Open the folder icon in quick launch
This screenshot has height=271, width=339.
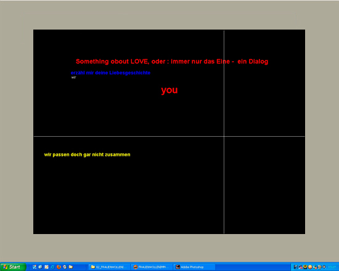tap(71, 267)
